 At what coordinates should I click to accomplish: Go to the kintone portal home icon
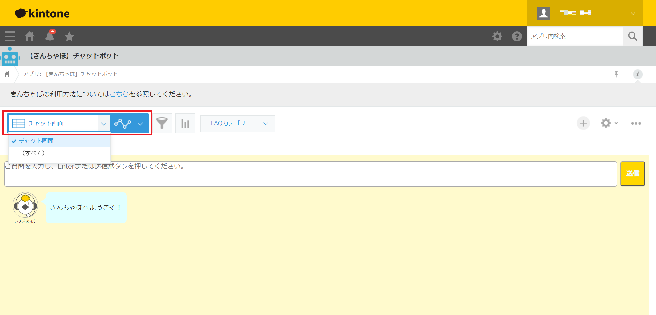point(30,36)
